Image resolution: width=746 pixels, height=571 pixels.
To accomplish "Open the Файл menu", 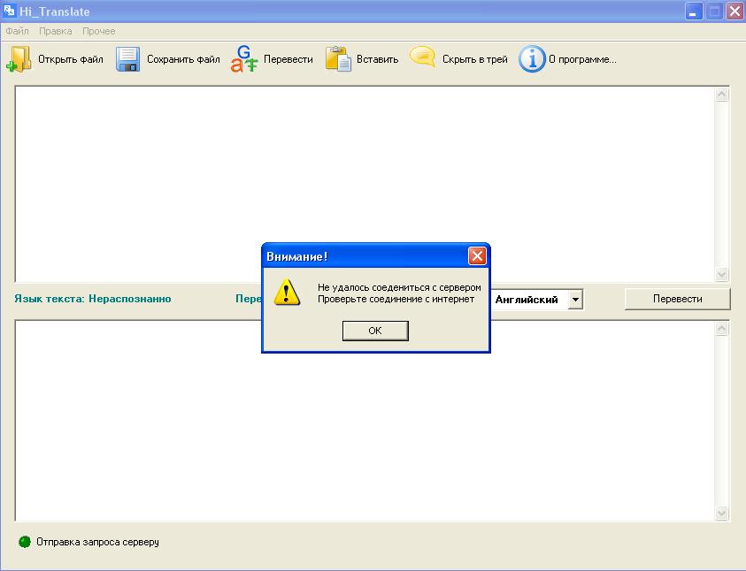I will coord(17,31).
